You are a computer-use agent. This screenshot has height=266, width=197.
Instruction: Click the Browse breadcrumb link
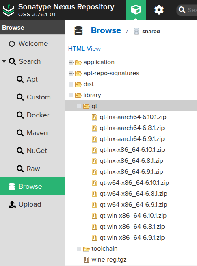point(106,30)
